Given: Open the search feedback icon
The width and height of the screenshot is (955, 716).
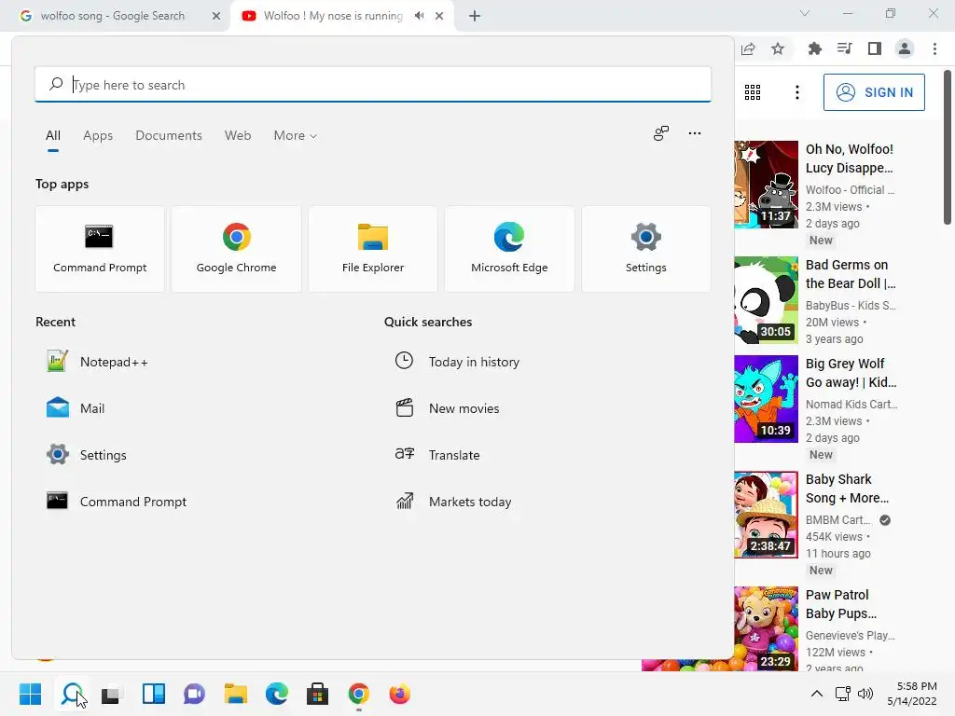Looking at the screenshot, I should point(661,133).
